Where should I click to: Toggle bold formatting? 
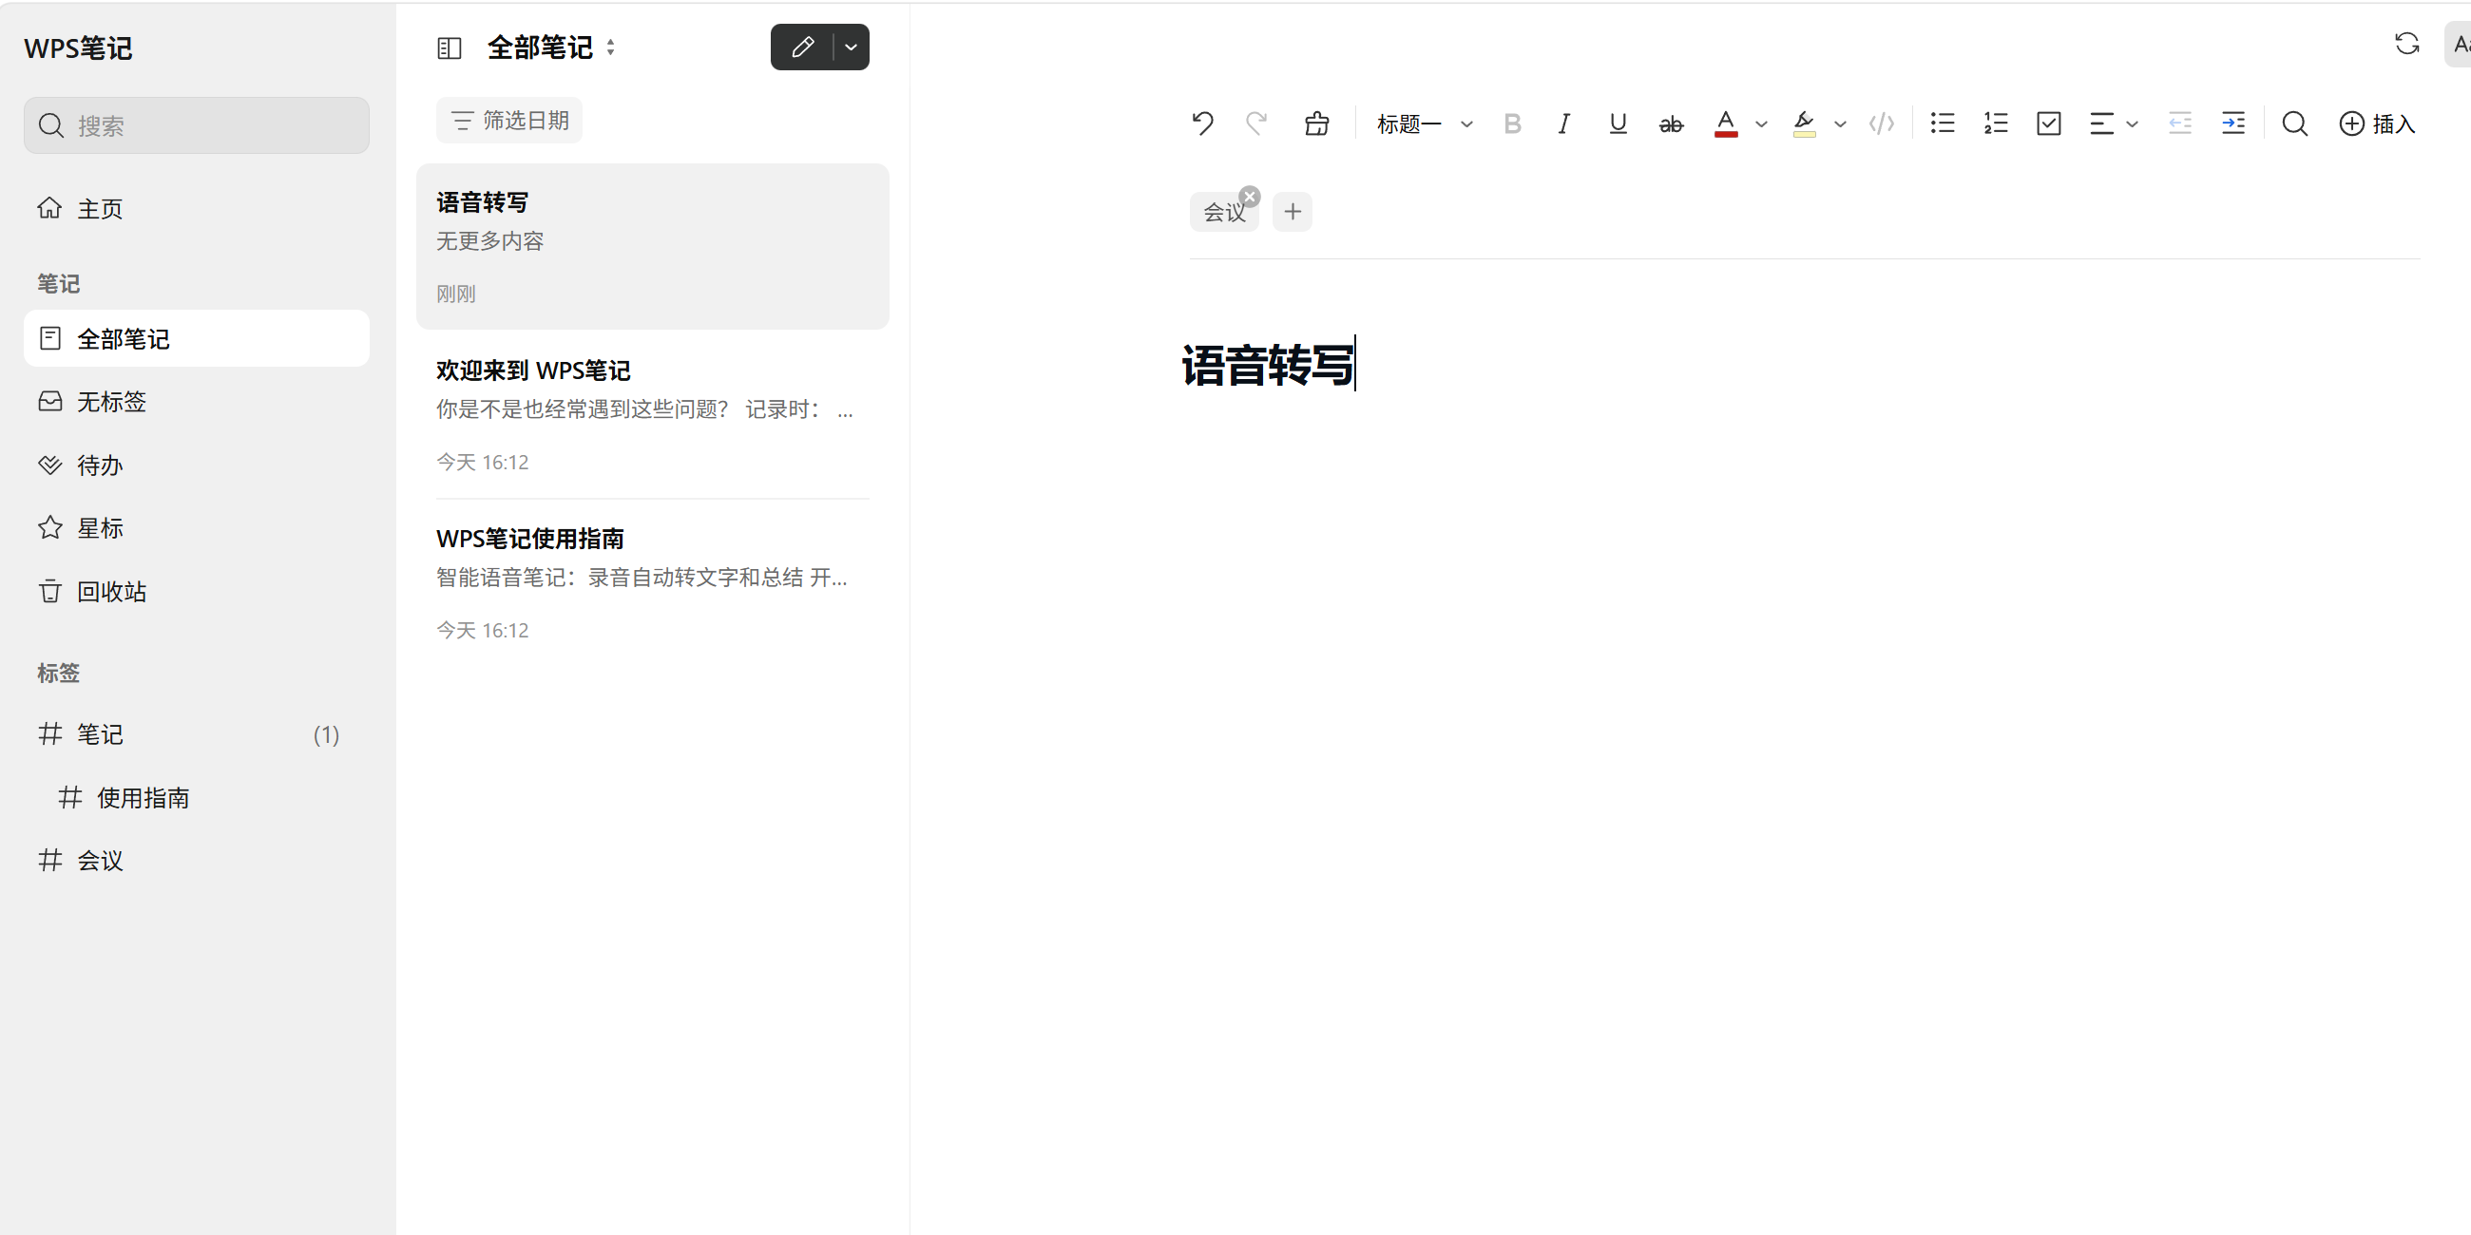1512,123
